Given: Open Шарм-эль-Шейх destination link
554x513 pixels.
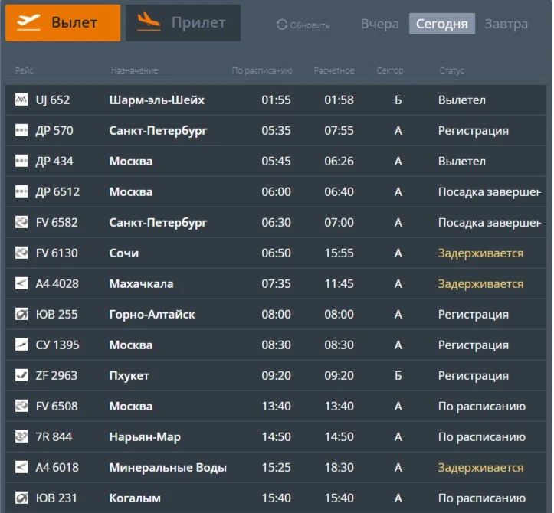Looking at the screenshot, I should point(157,100).
